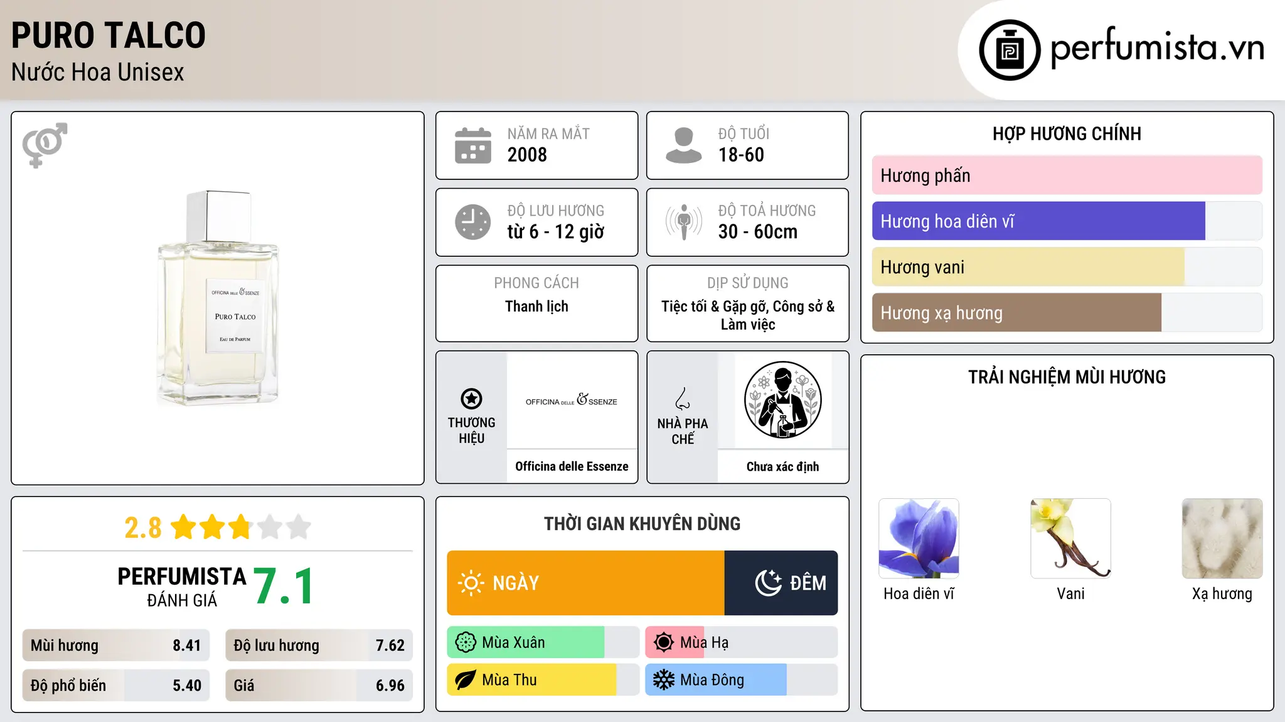1285x722 pixels.
Task: Click the Mùi hương score row 8.41
Action: [x=116, y=646]
